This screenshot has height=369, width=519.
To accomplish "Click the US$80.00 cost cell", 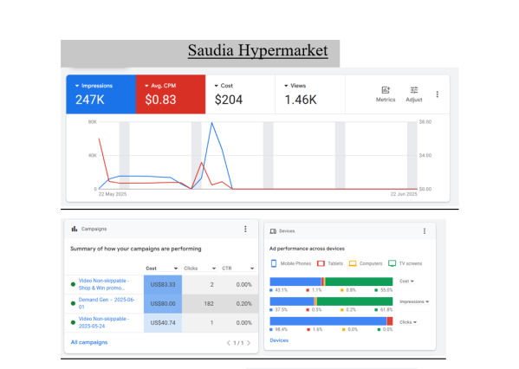I will point(163,304).
